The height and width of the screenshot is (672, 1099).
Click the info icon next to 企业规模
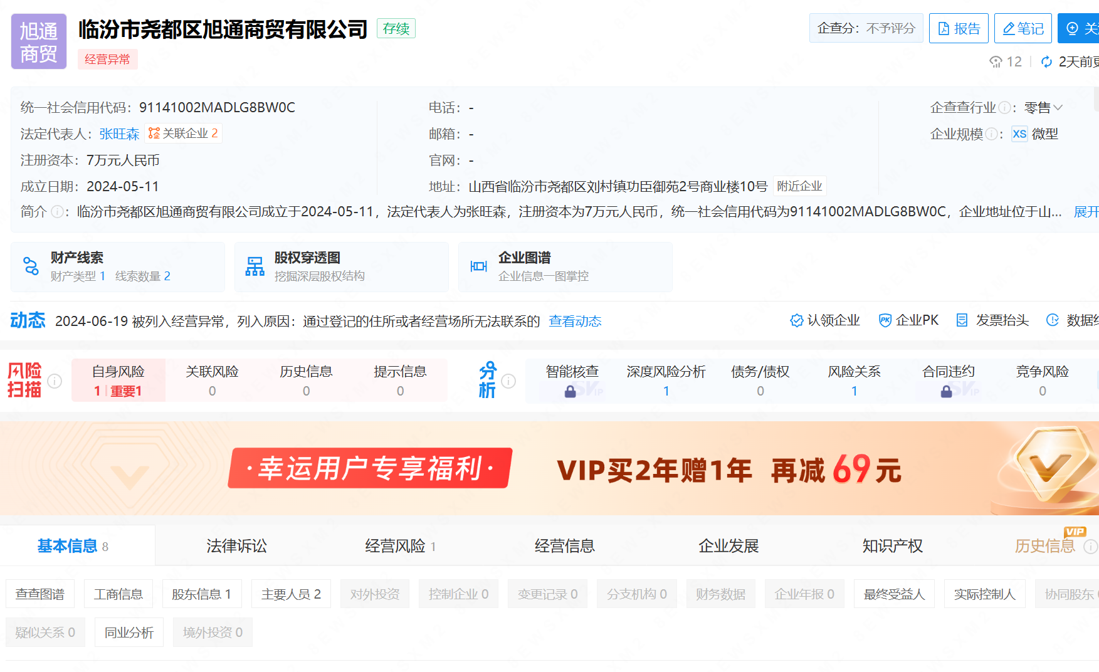pyautogui.click(x=991, y=134)
